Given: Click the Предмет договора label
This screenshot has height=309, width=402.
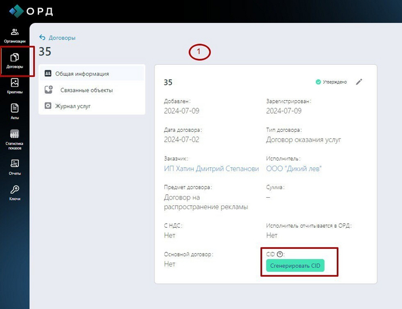Looking at the screenshot, I should click(x=188, y=187).
